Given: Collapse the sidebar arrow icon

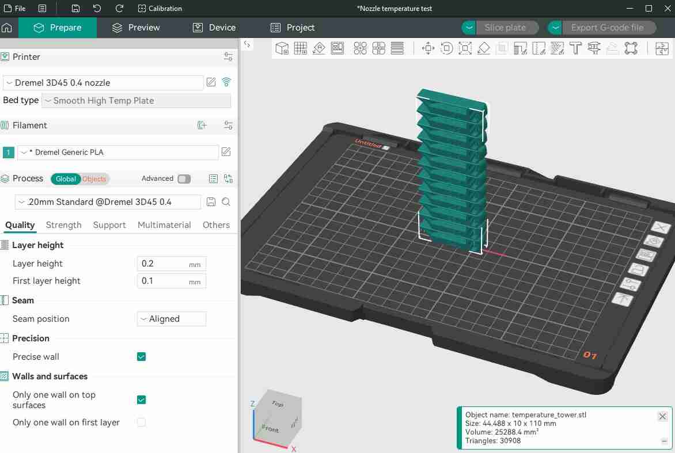Looking at the screenshot, I should 247,44.
